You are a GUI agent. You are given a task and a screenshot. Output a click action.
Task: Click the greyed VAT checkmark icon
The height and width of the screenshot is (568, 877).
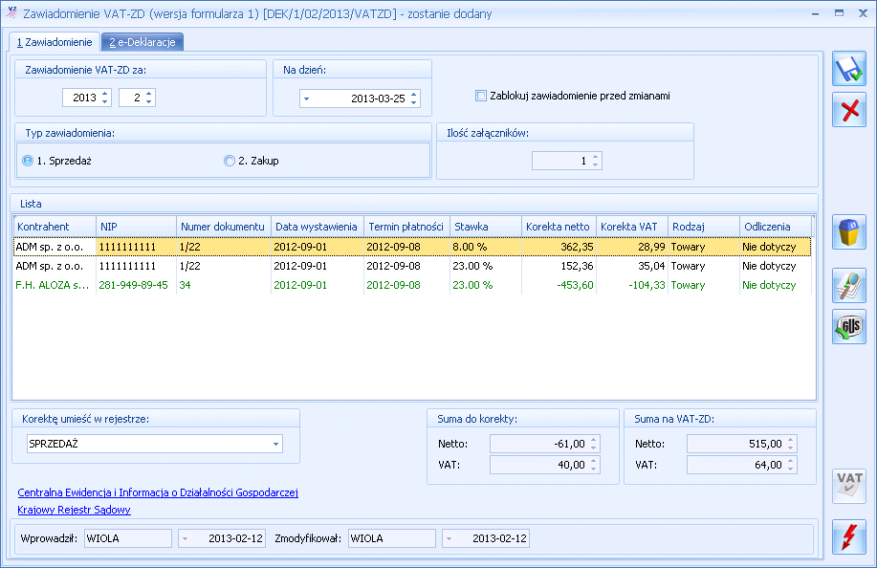tap(849, 486)
